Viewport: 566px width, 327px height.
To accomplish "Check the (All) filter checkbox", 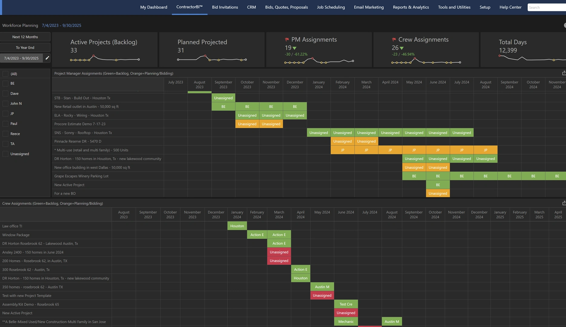I will [x=5, y=74].
